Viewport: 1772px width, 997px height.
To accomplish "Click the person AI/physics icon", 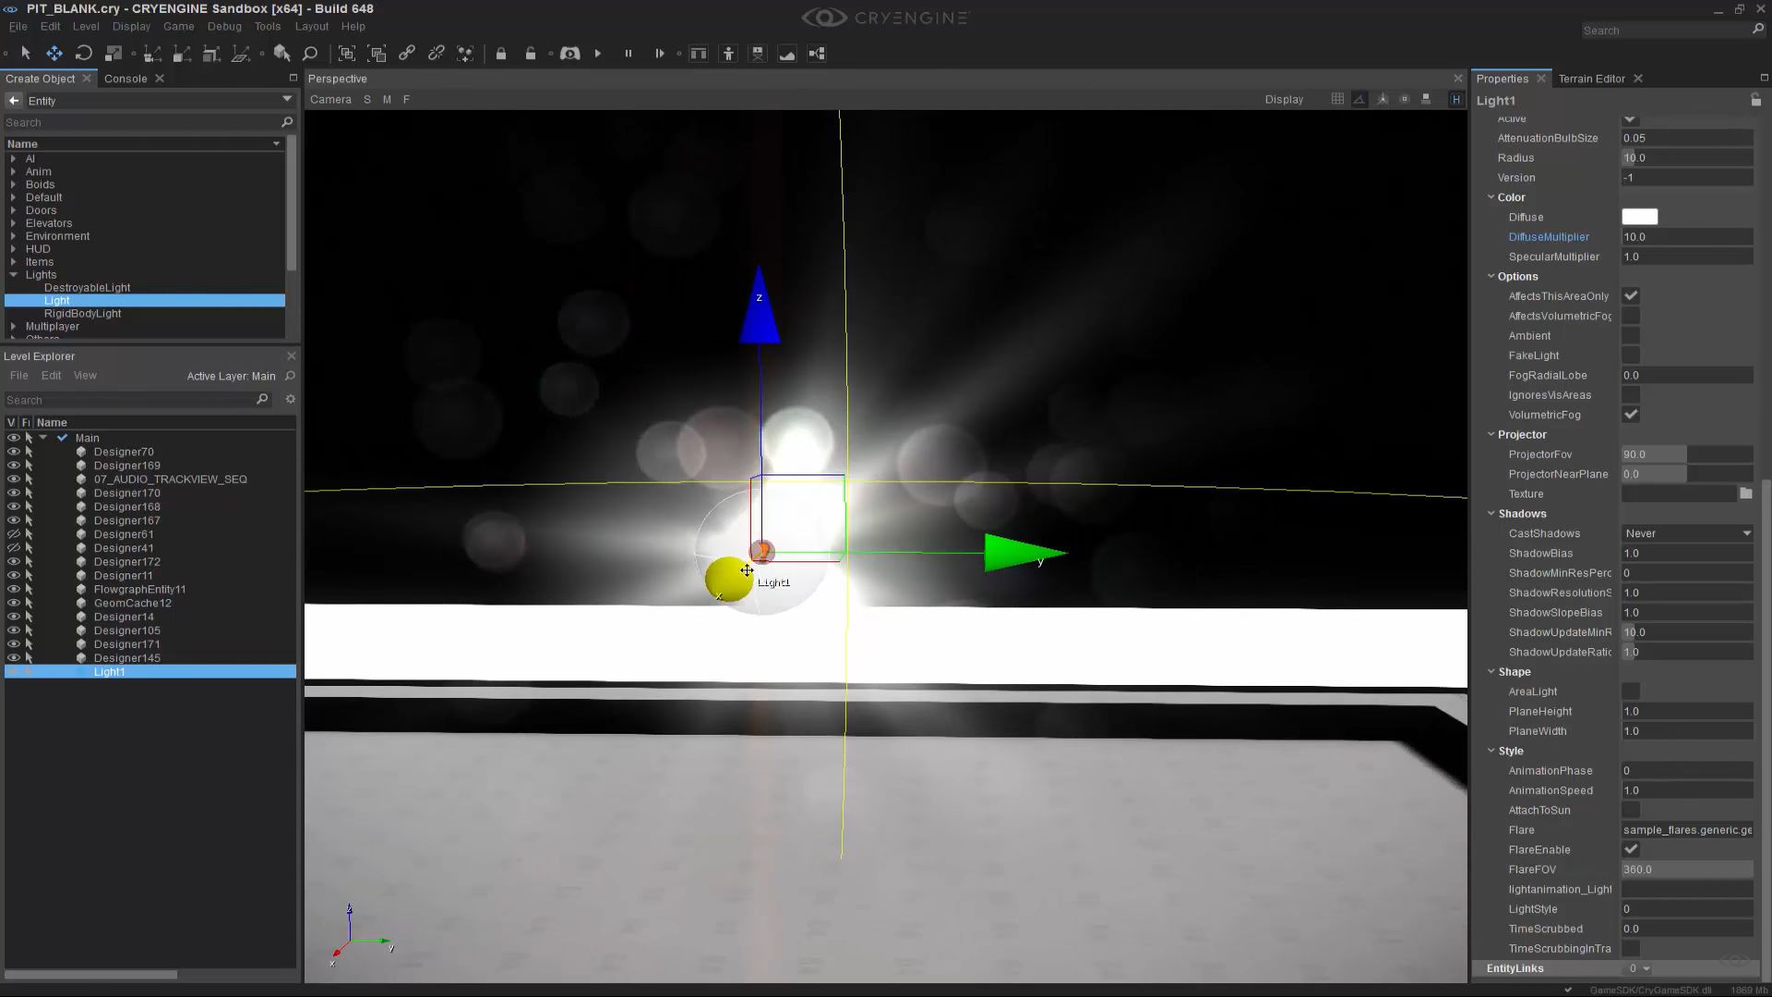I will point(728,54).
